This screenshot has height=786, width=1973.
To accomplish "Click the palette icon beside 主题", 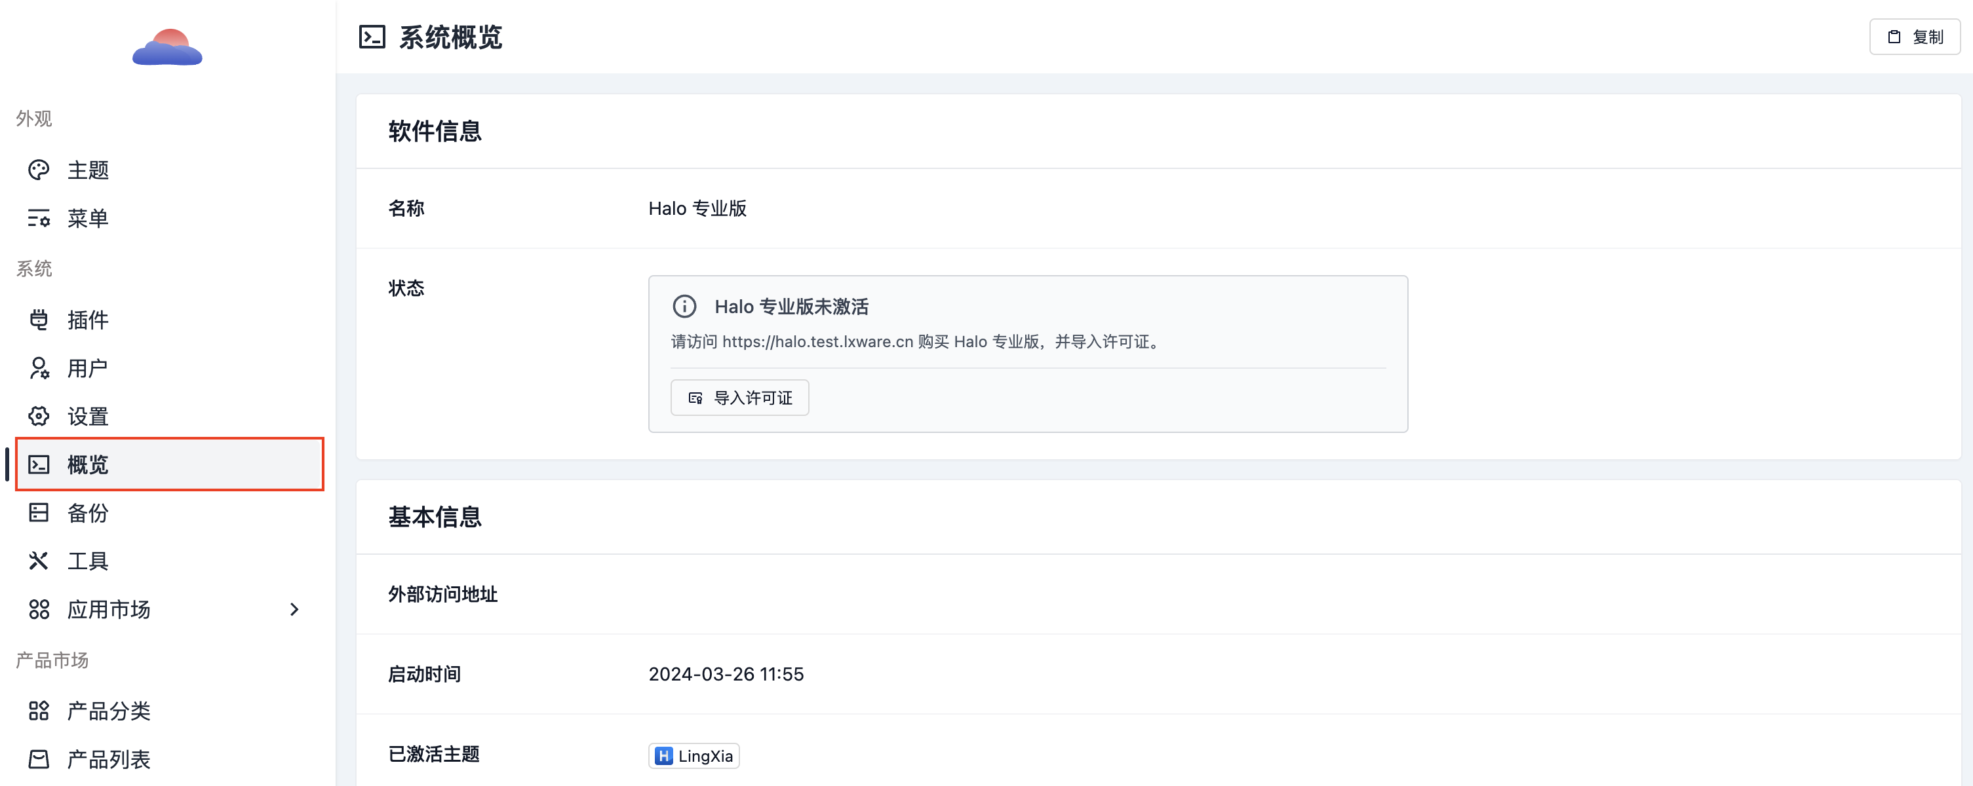I will tap(39, 170).
